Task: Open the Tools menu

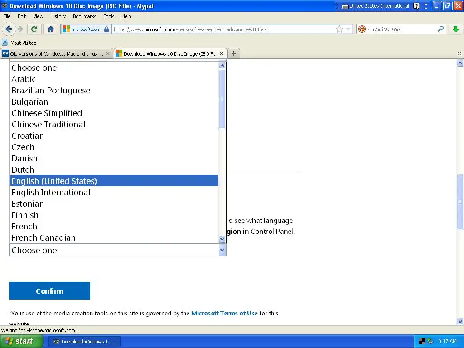Action: 109,16
